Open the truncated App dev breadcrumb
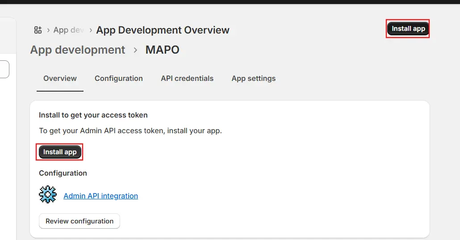The height and width of the screenshot is (240, 460). pos(68,30)
